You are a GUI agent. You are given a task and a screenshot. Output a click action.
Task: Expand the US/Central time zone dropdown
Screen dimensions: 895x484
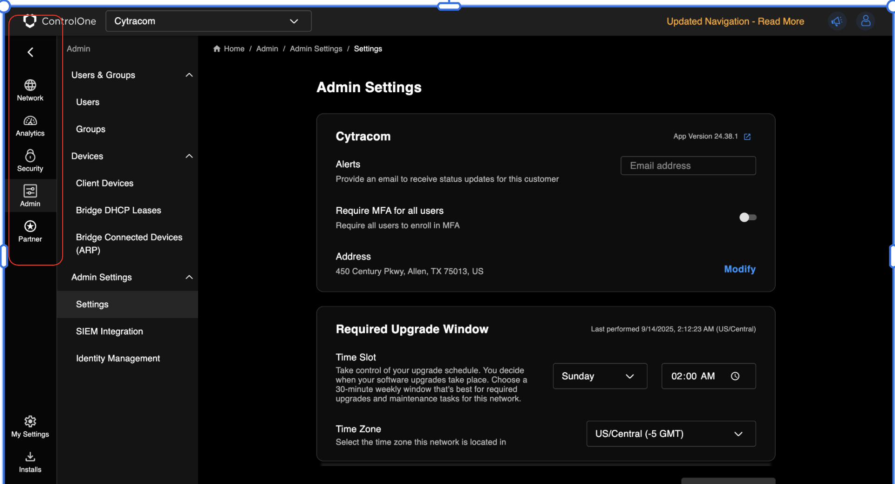pos(671,434)
